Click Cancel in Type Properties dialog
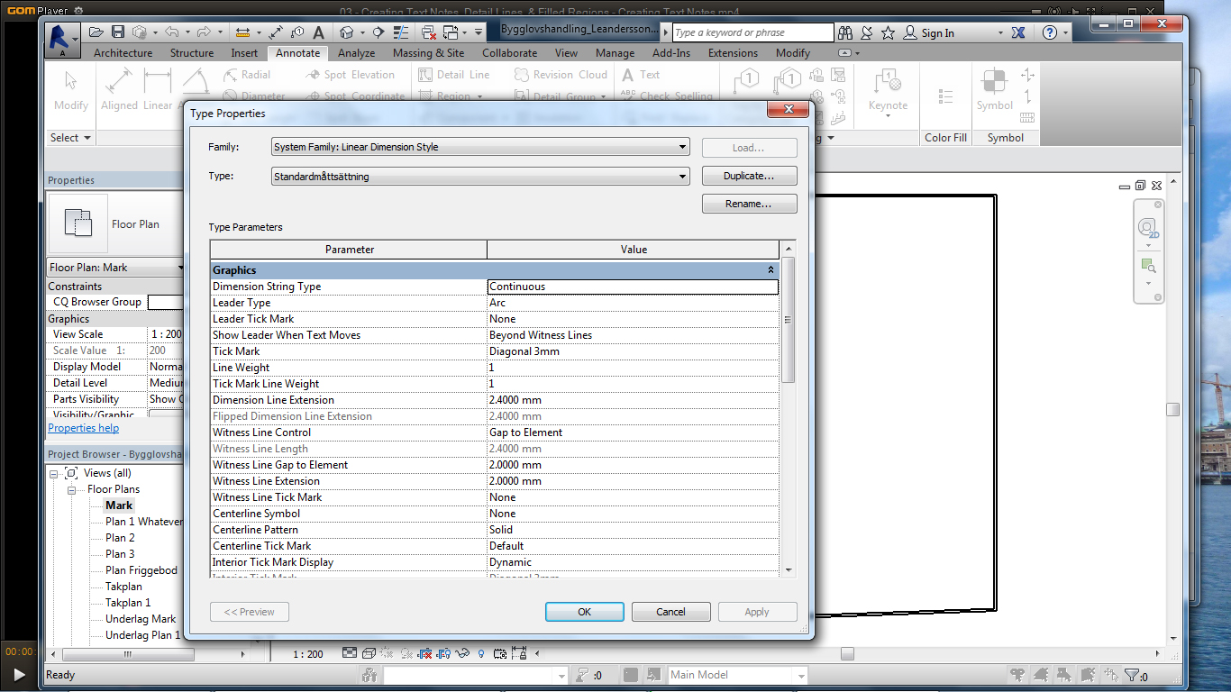This screenshot has width=1231, height=692. [x=671, y=612]
